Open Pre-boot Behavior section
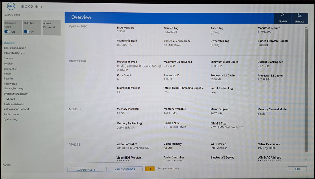This screenshot has width=315, height=179. tap(14, 104)
